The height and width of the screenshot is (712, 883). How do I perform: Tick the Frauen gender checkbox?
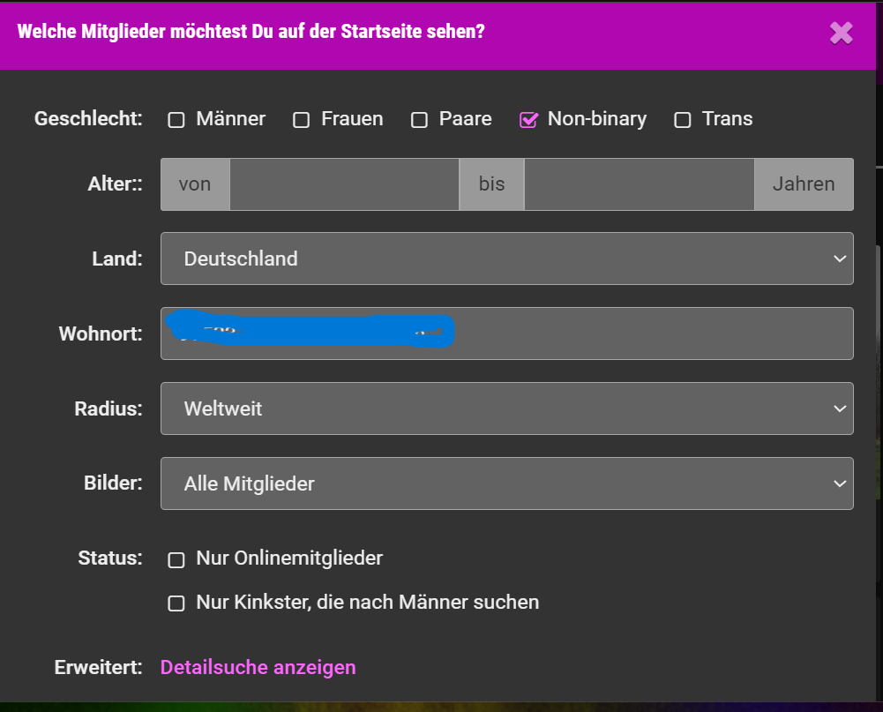tap(302, 120)
